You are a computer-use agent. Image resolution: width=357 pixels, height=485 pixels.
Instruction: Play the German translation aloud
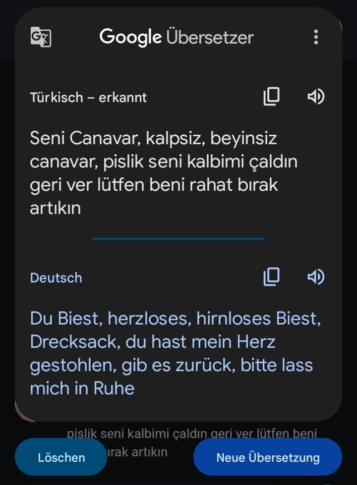(316, 277)
